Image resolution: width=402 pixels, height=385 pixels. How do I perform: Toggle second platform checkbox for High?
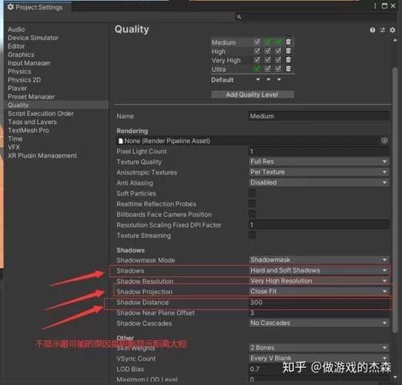(x=267, y=51)
